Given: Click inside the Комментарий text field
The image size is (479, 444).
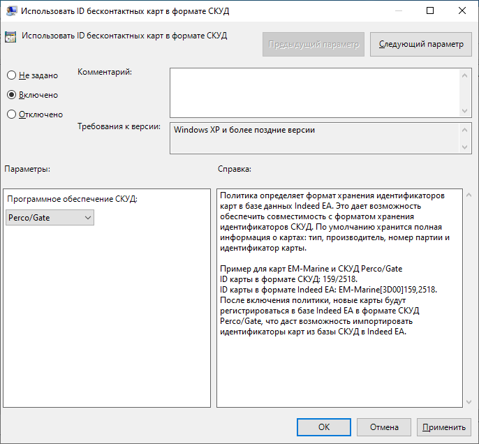Looking at the screenshot, I should (314, 92).
